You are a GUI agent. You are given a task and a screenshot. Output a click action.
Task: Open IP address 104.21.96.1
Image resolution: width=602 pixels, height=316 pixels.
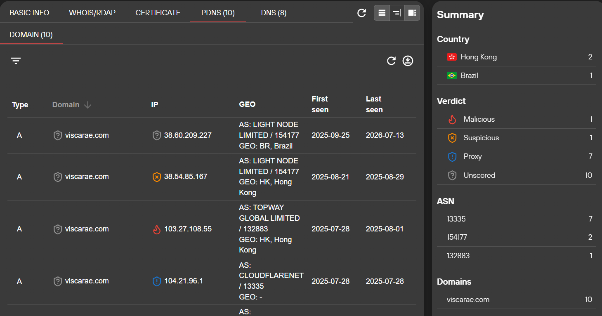click(184, 281)
